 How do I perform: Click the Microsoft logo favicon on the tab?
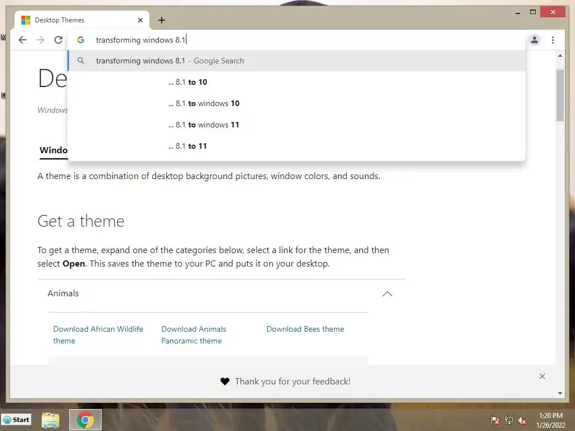26,20
